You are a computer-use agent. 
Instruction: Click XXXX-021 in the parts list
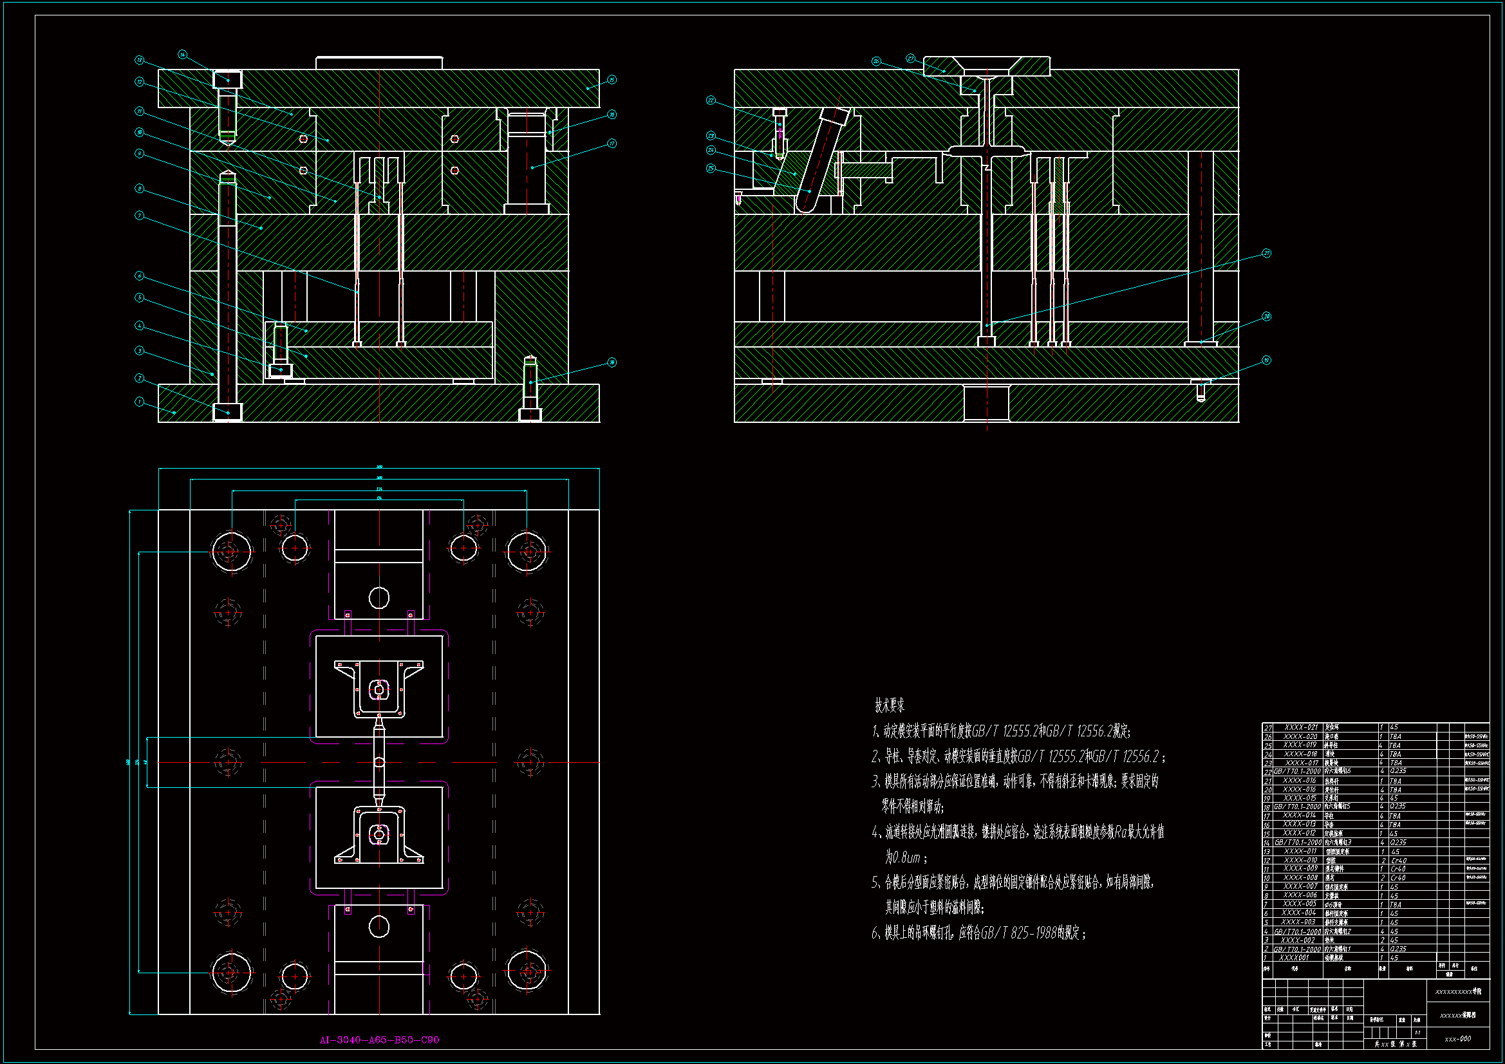coord(1300,727)
